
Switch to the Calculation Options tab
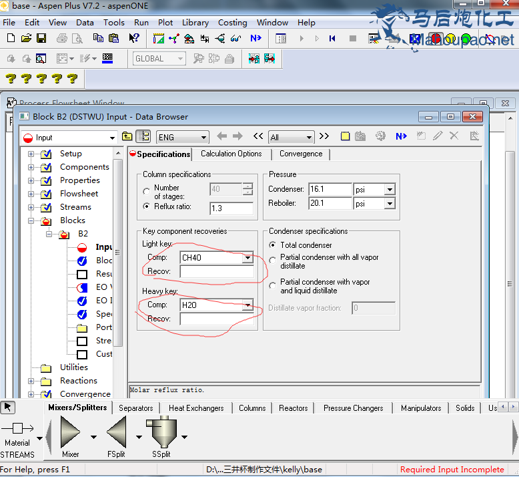click(231, 154)
